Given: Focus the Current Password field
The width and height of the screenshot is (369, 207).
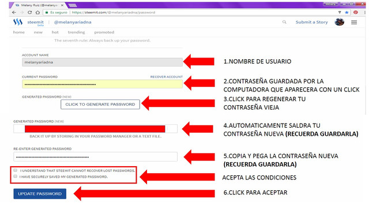Looking at the screenshot, I should (102, 84).
